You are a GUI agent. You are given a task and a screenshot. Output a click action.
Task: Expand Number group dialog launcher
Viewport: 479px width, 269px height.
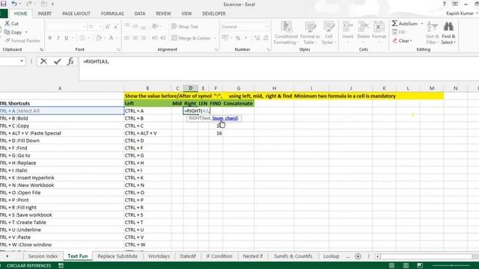268,49
